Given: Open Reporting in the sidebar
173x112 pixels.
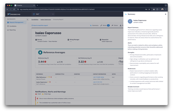Looking at the screenshot, I should (x=12, y=30).
